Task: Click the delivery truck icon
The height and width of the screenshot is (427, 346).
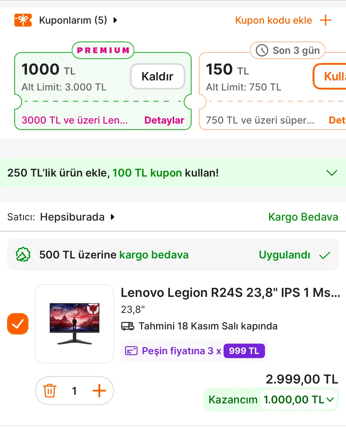Action: 127,326
